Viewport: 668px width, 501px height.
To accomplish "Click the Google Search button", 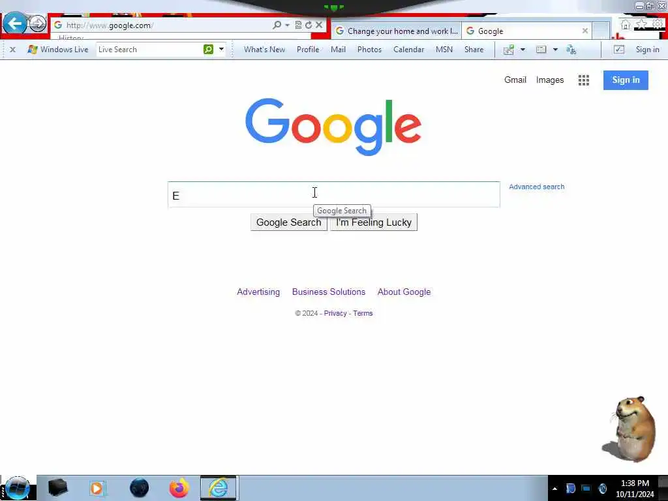I will point(288,222).
